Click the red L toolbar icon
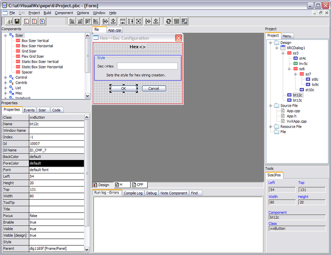Screen dimensions: 331x255 point(26,21)
